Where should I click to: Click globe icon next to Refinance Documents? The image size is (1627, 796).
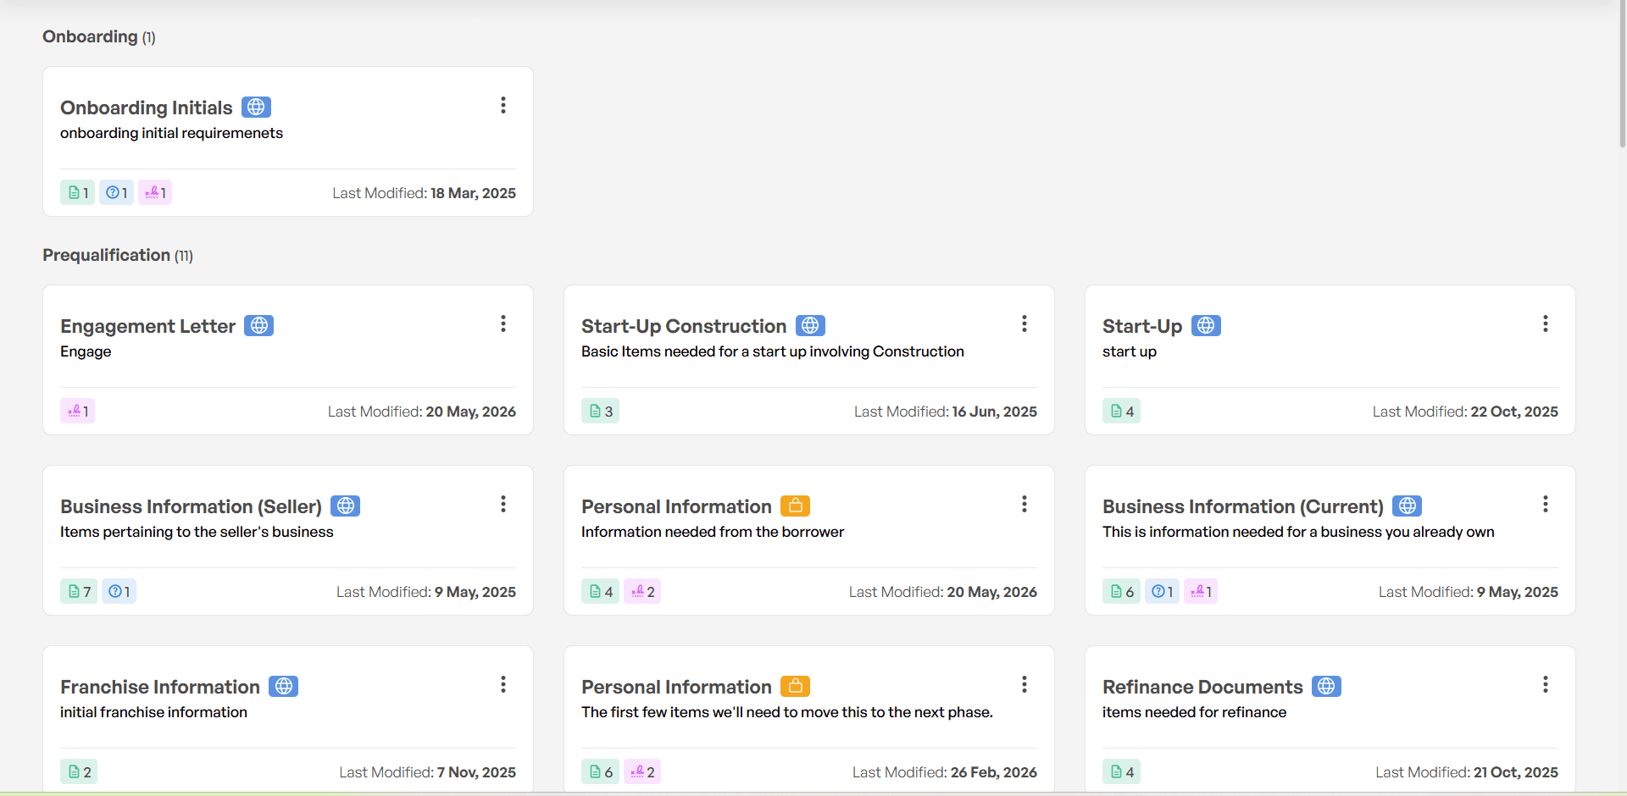tap(1326, 687)
